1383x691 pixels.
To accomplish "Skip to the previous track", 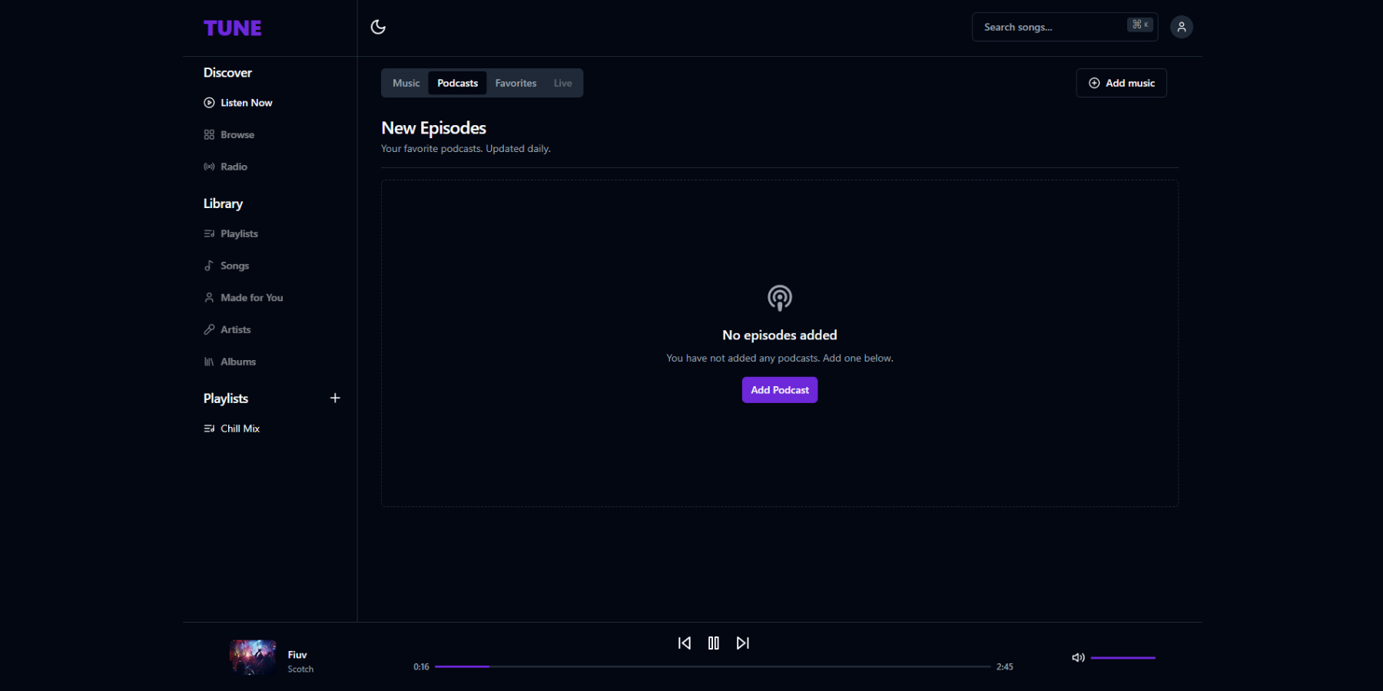I will 684,643.
